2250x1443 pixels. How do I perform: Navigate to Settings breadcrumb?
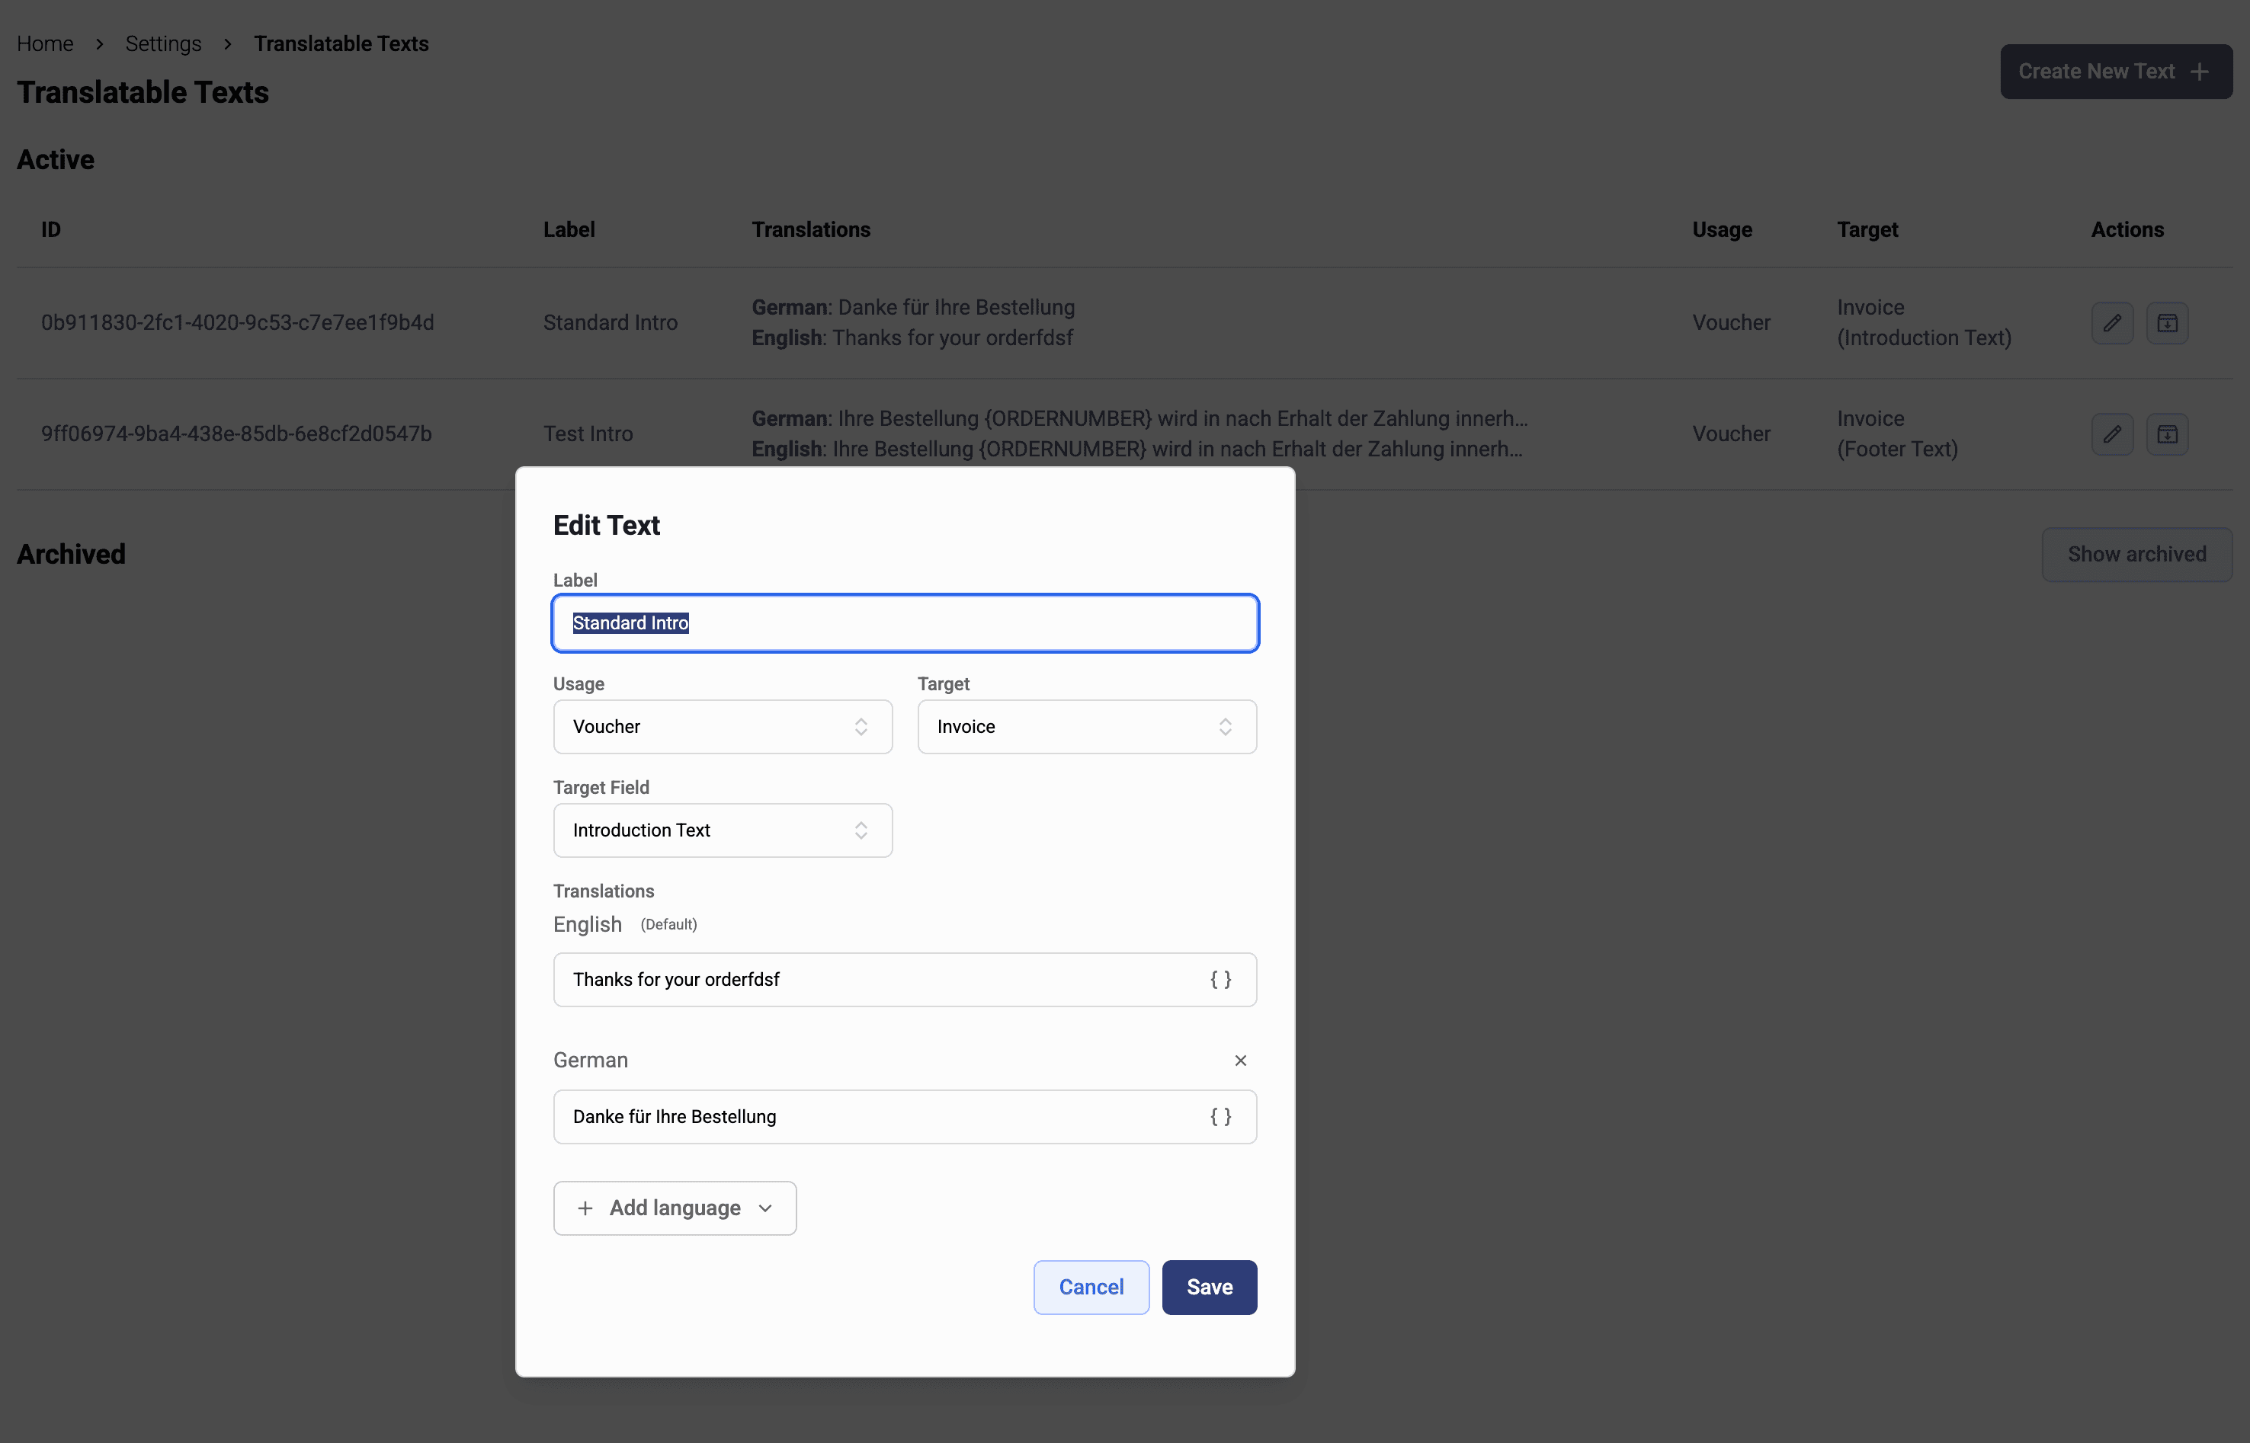[x=163, y=44]
